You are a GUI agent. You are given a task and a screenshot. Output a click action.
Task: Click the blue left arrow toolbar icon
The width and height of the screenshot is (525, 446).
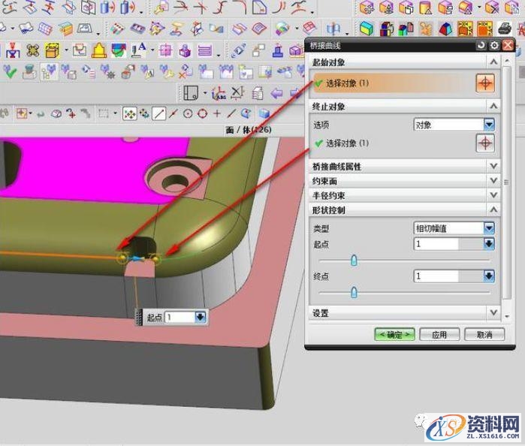276,93
